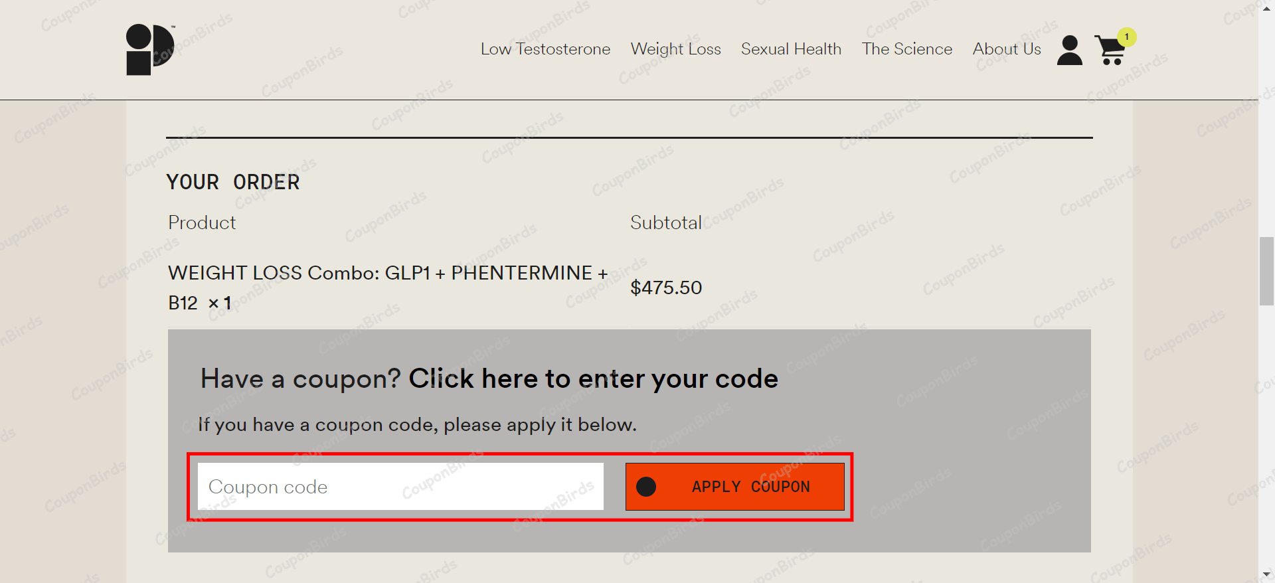The height and width of the screenshot is (583, 1275).
Task: Expand "Click here to enter your code"
Action: [593, 378]
